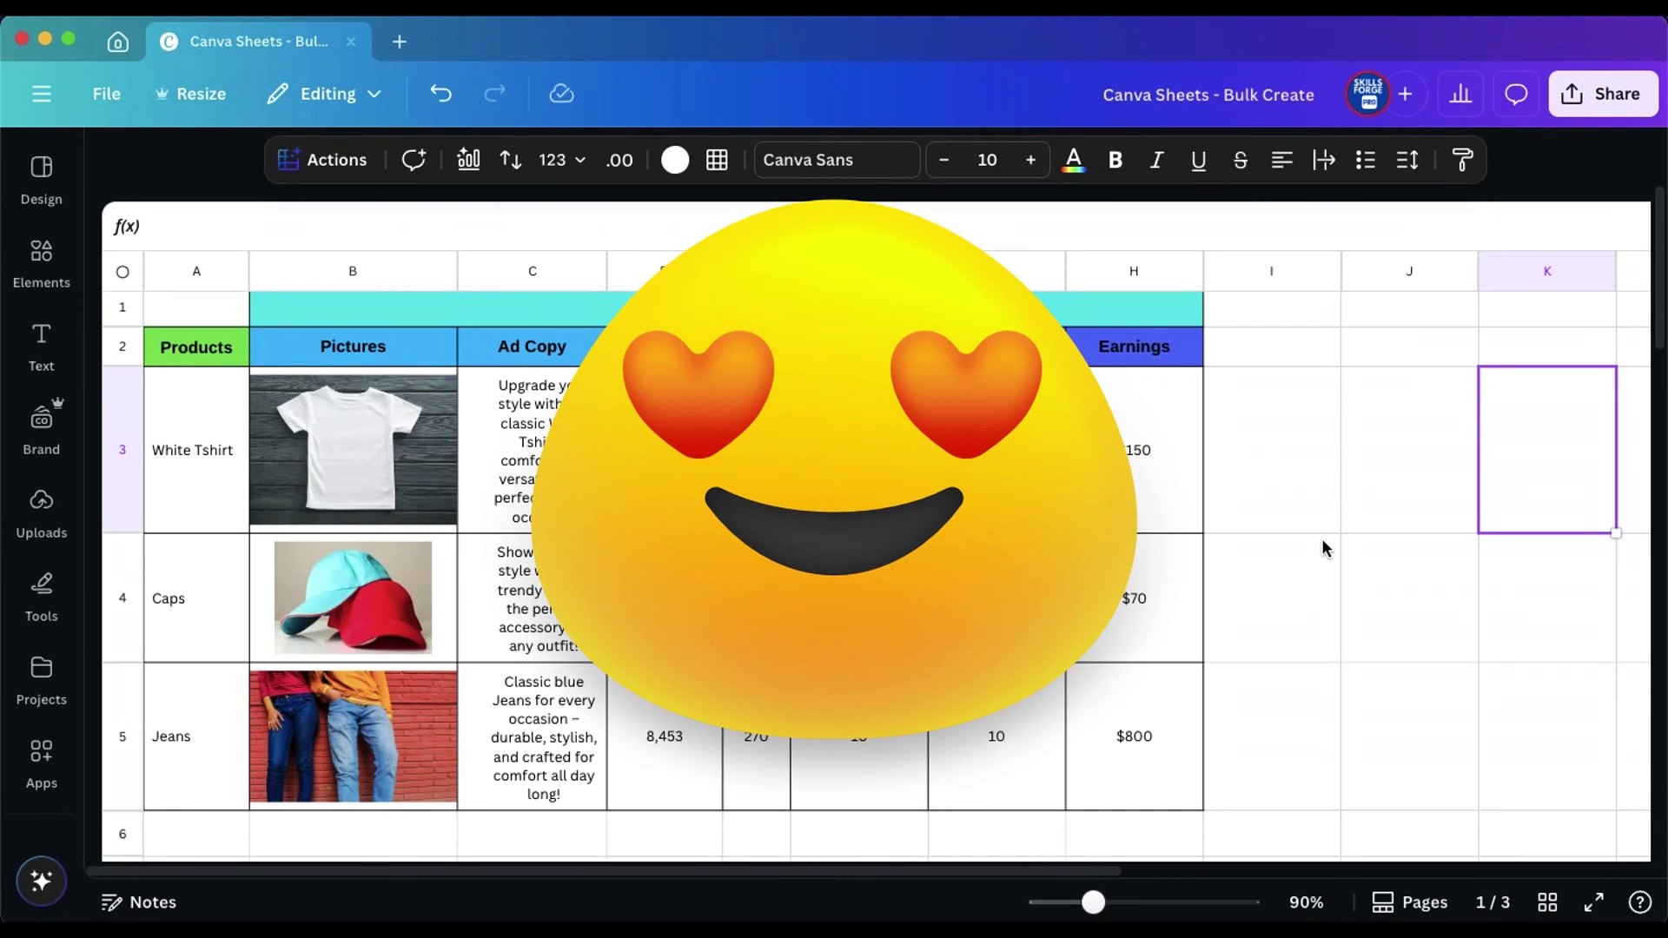This screenshot has width=1668, height=938.
Task: Open the Editing mode dropdown
Action: (324, 94)
